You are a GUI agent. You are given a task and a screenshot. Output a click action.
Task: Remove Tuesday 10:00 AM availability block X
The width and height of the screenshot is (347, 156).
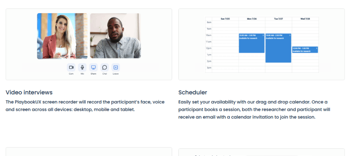click(290, 35)
